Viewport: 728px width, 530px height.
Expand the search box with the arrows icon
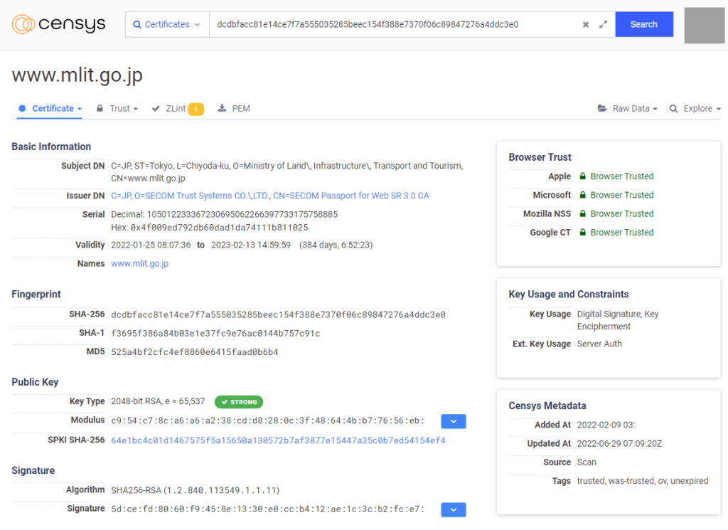pos(603,25)
